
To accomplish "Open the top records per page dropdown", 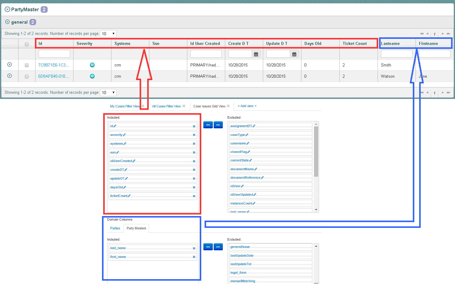I will 108,34.
